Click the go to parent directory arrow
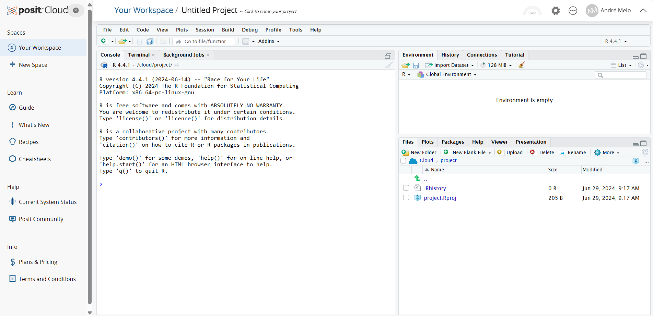The width and height of the screenshot is (653, 316). pos(417,178)
